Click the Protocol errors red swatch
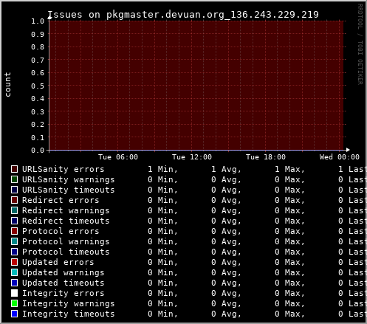Viewport: 367px width, 324px height. [x=14, y=231]
